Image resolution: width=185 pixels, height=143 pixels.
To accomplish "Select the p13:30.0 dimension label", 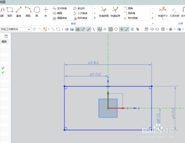I will click(93, 63).
